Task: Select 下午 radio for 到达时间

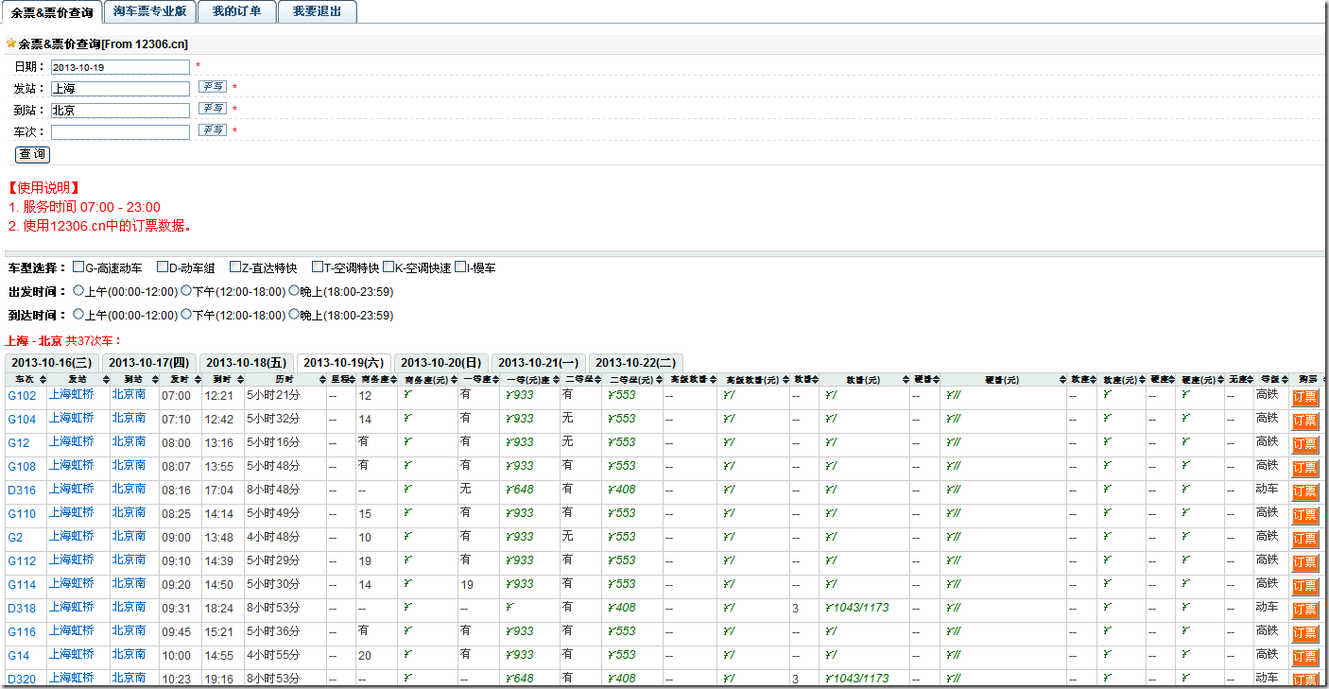Action: (x=186, y=315)
